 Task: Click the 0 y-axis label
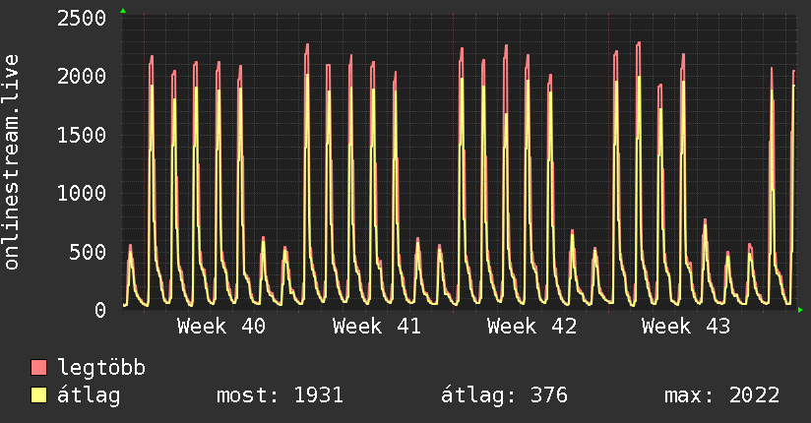[x=100, y=310]
